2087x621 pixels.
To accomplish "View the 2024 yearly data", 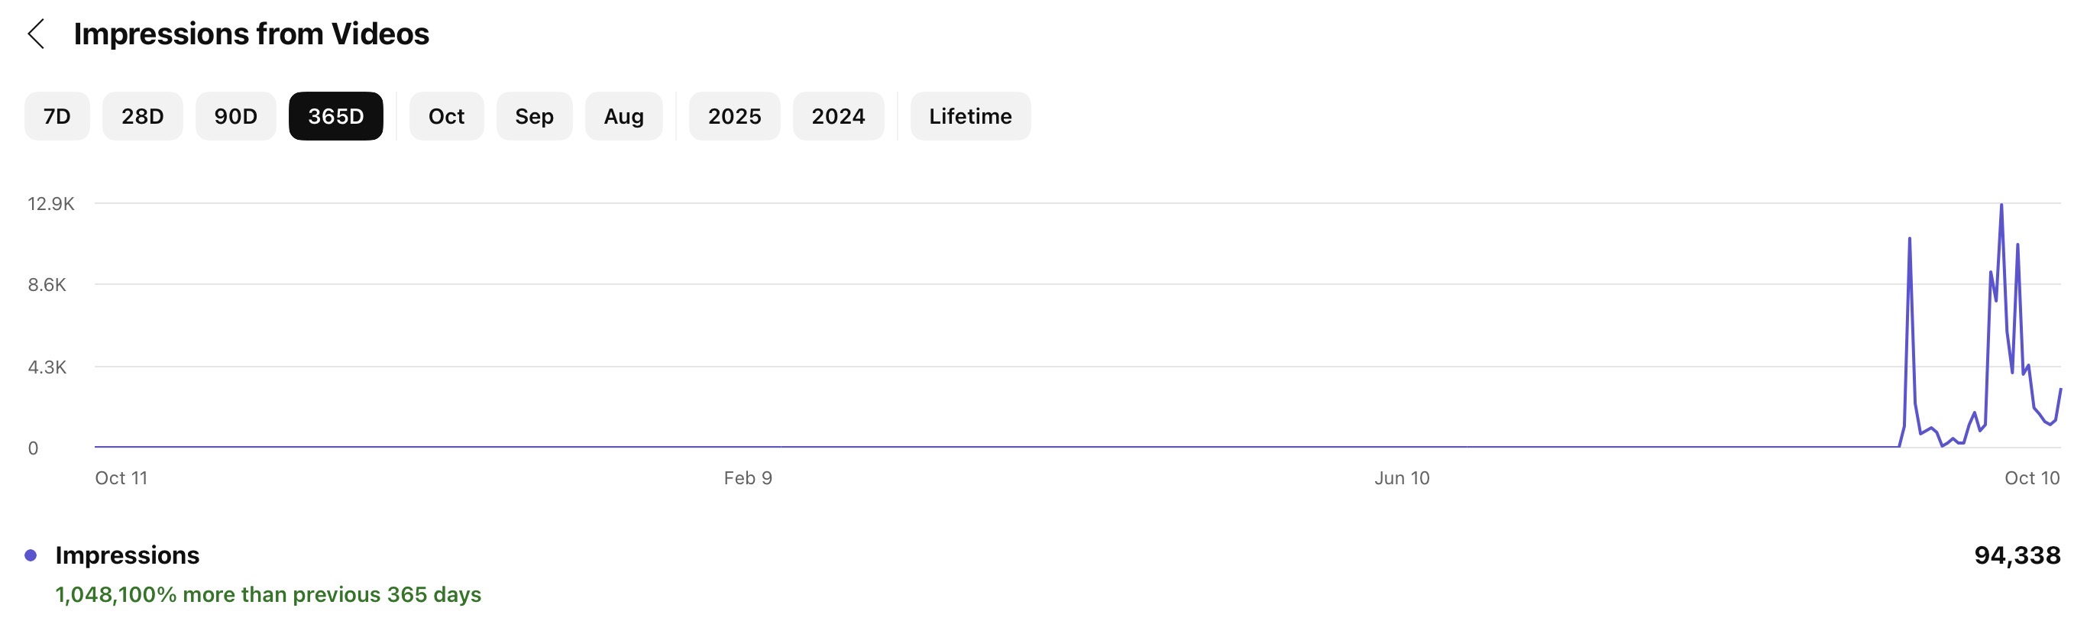I will coord(839,117).
